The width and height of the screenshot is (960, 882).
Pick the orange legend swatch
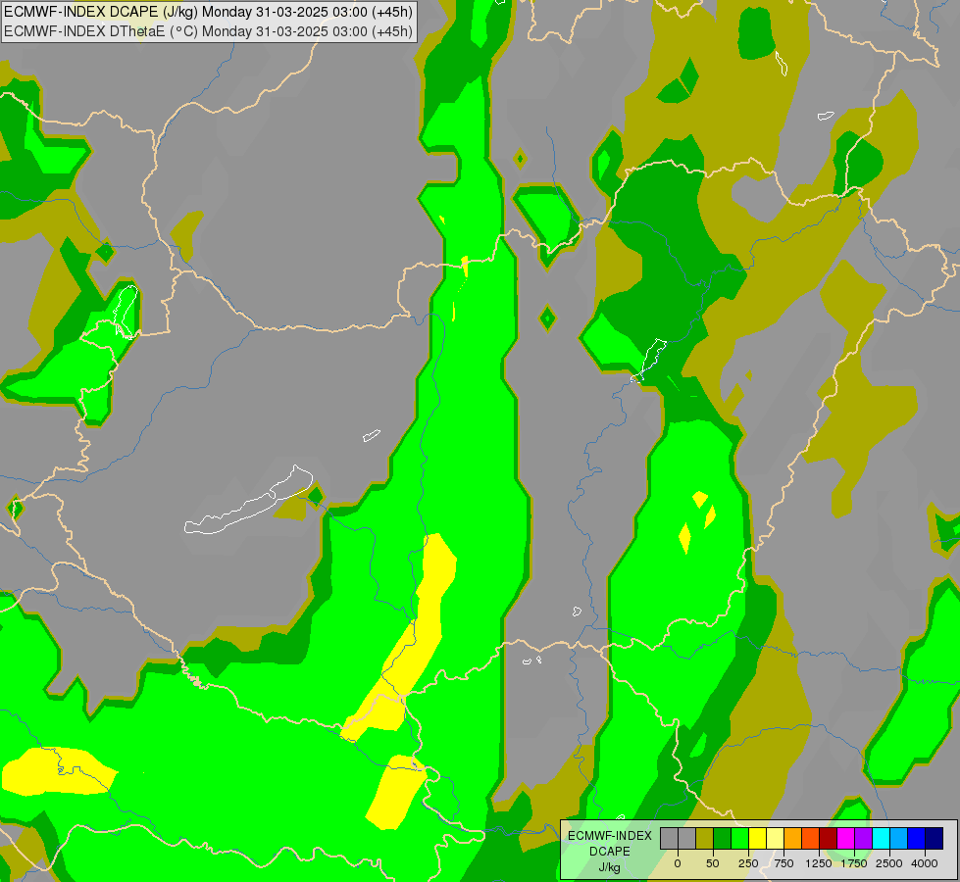793,838
